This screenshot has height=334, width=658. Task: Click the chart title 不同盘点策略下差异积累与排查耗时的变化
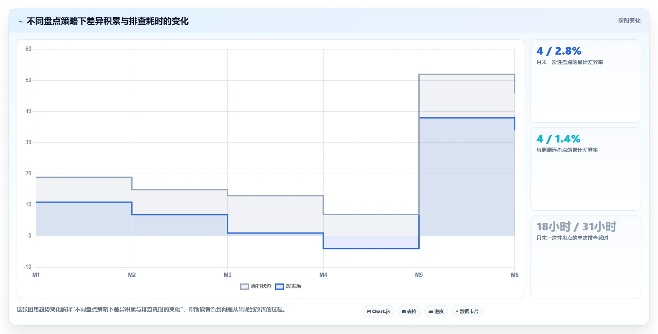[x=107, y=21]
